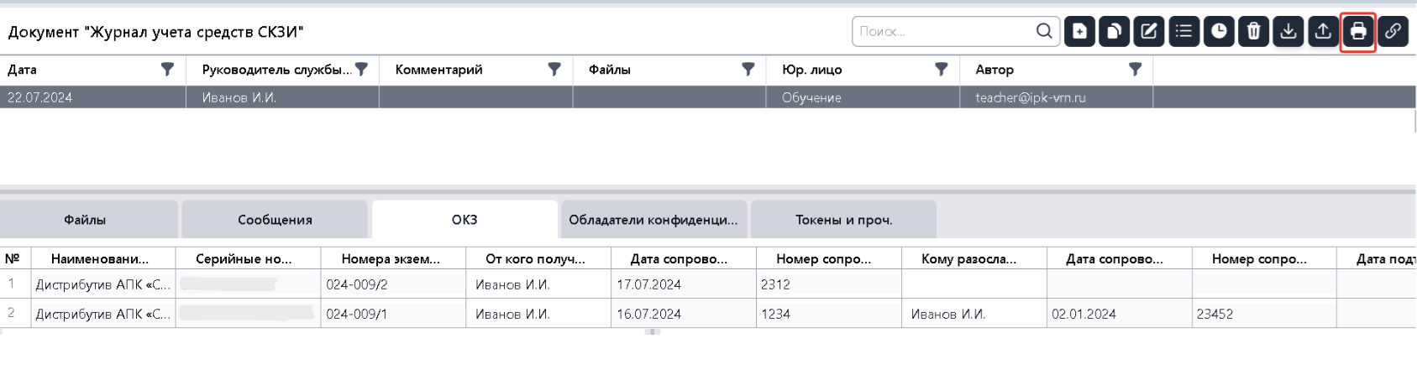Select the ОКЗ tab
The height and width of the screenshot is (380, 1417).
pyautogui.click(x=464, y=220)
